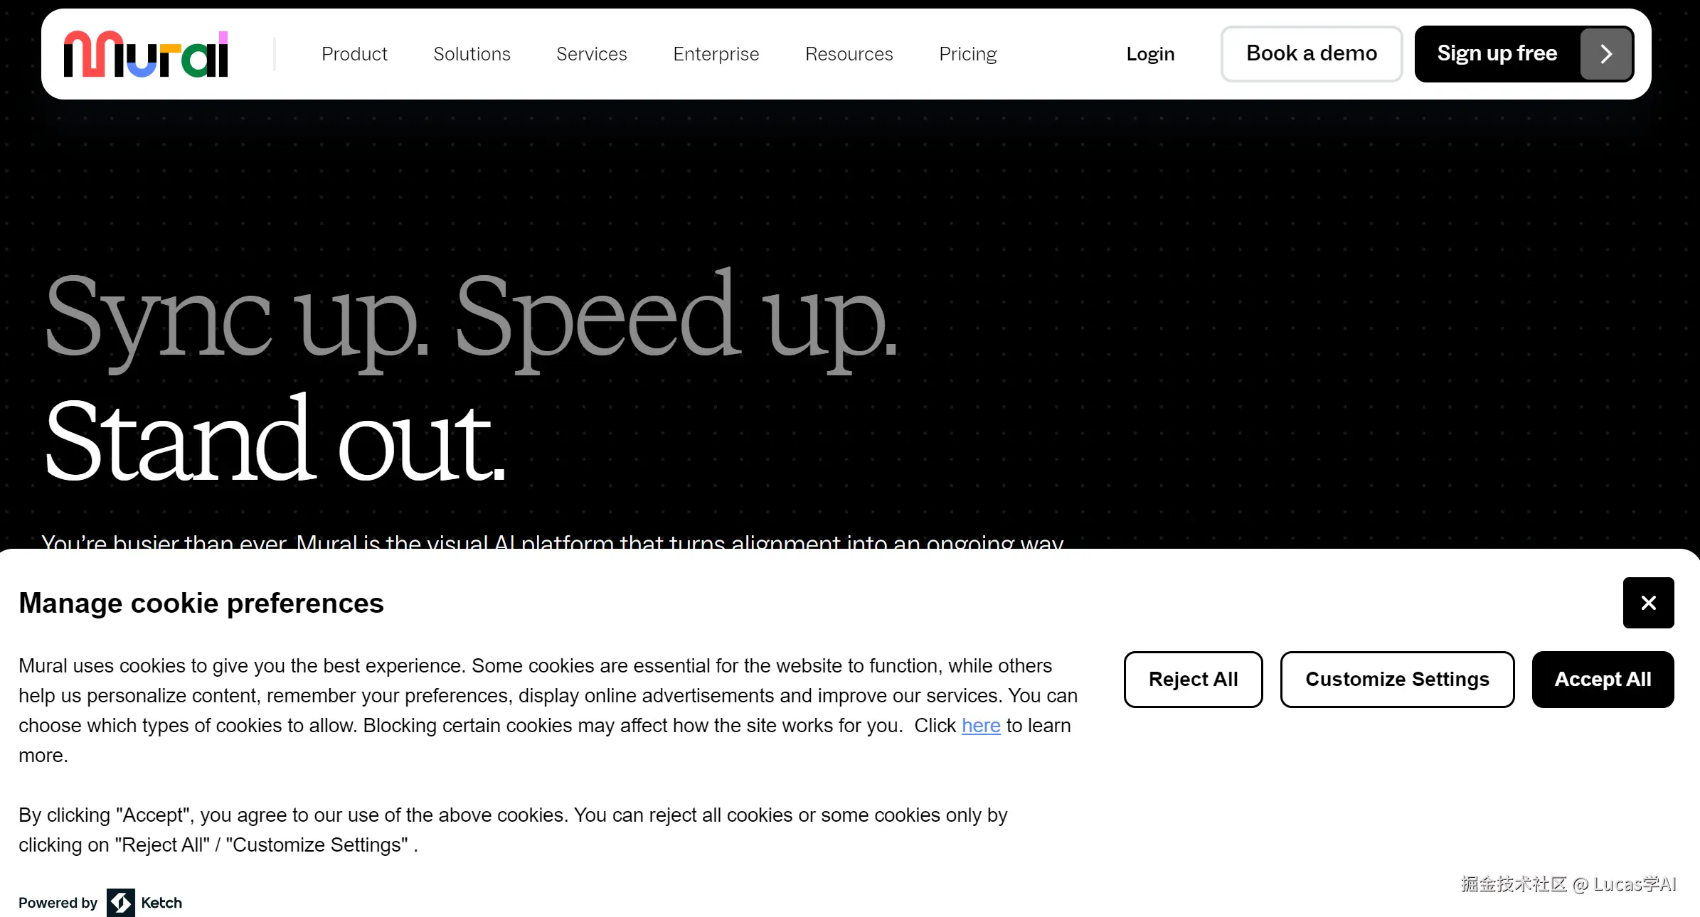Image resolution: width=1700 pixels, height=917 pixels.
Task: Click the Ketch text link
Action: [x=161, y=903]
